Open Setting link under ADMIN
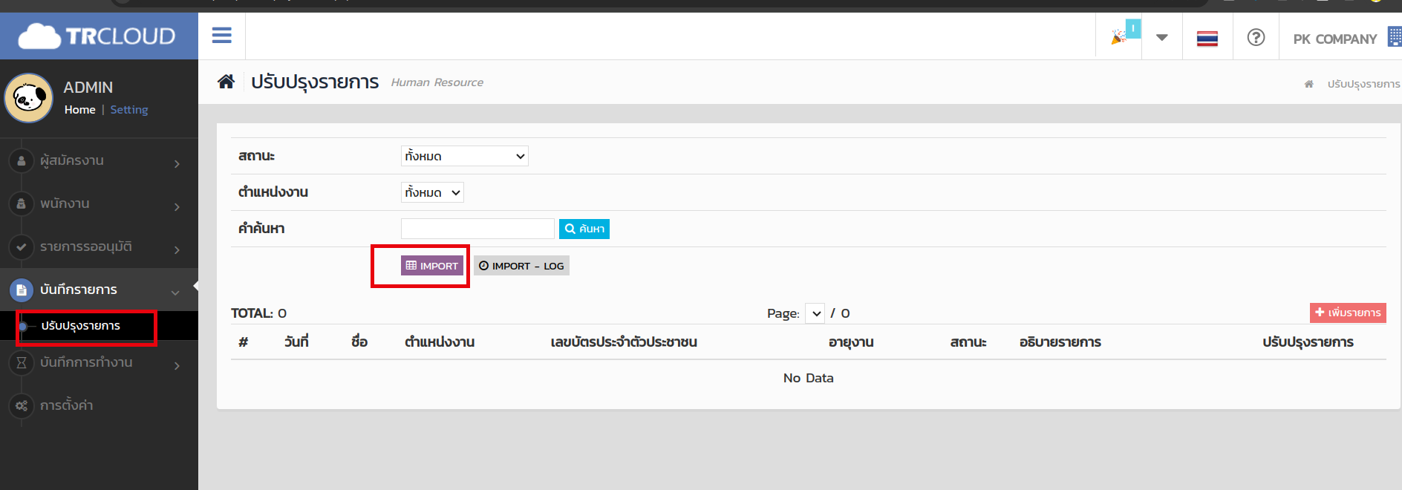Image resolution: width=1402 pixels, height=490 pixels. [x=129, y=109]
